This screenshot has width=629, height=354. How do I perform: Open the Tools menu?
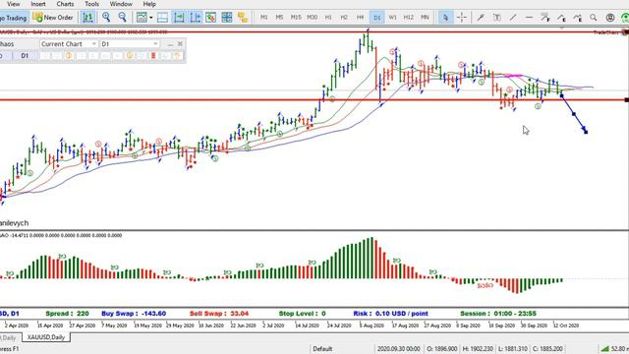coord(91,4)
